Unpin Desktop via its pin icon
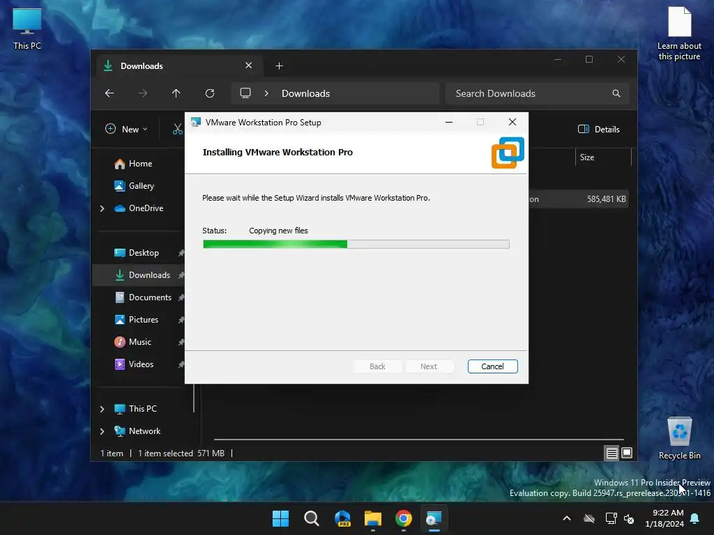 (x=181, y=253)
